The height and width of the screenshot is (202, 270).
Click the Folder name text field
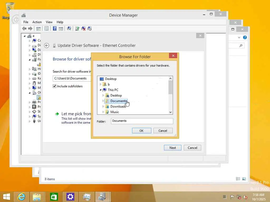(142, 121)
